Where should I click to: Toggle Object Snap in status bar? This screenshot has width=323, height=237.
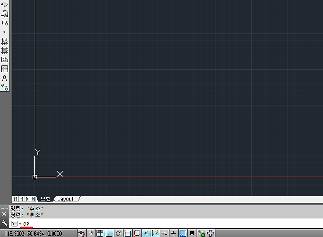pos(127,233)
